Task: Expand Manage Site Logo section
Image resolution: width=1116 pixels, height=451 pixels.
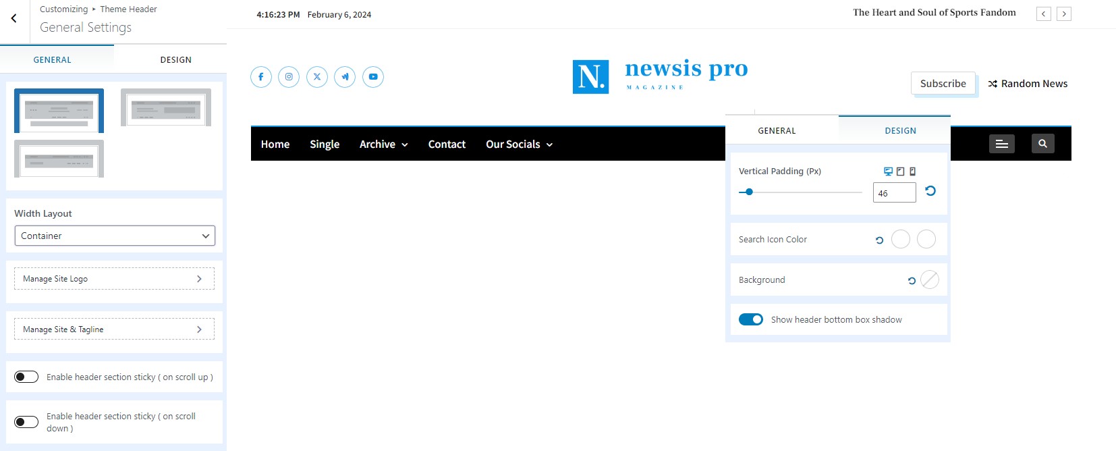Action: pos(114,279)
